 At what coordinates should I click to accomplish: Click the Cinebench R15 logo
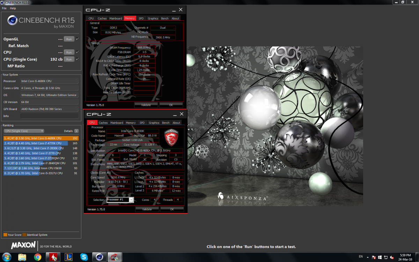(x=41, y=21)
